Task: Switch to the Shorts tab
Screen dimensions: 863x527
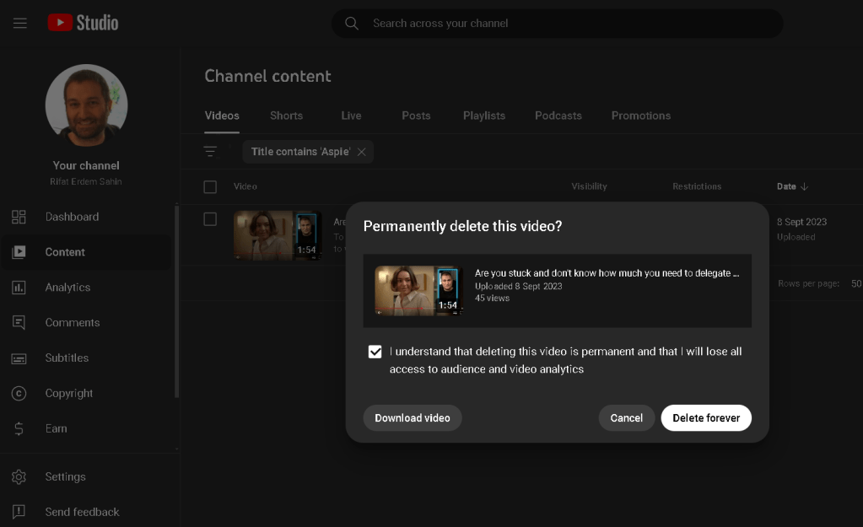Action: 286,116
